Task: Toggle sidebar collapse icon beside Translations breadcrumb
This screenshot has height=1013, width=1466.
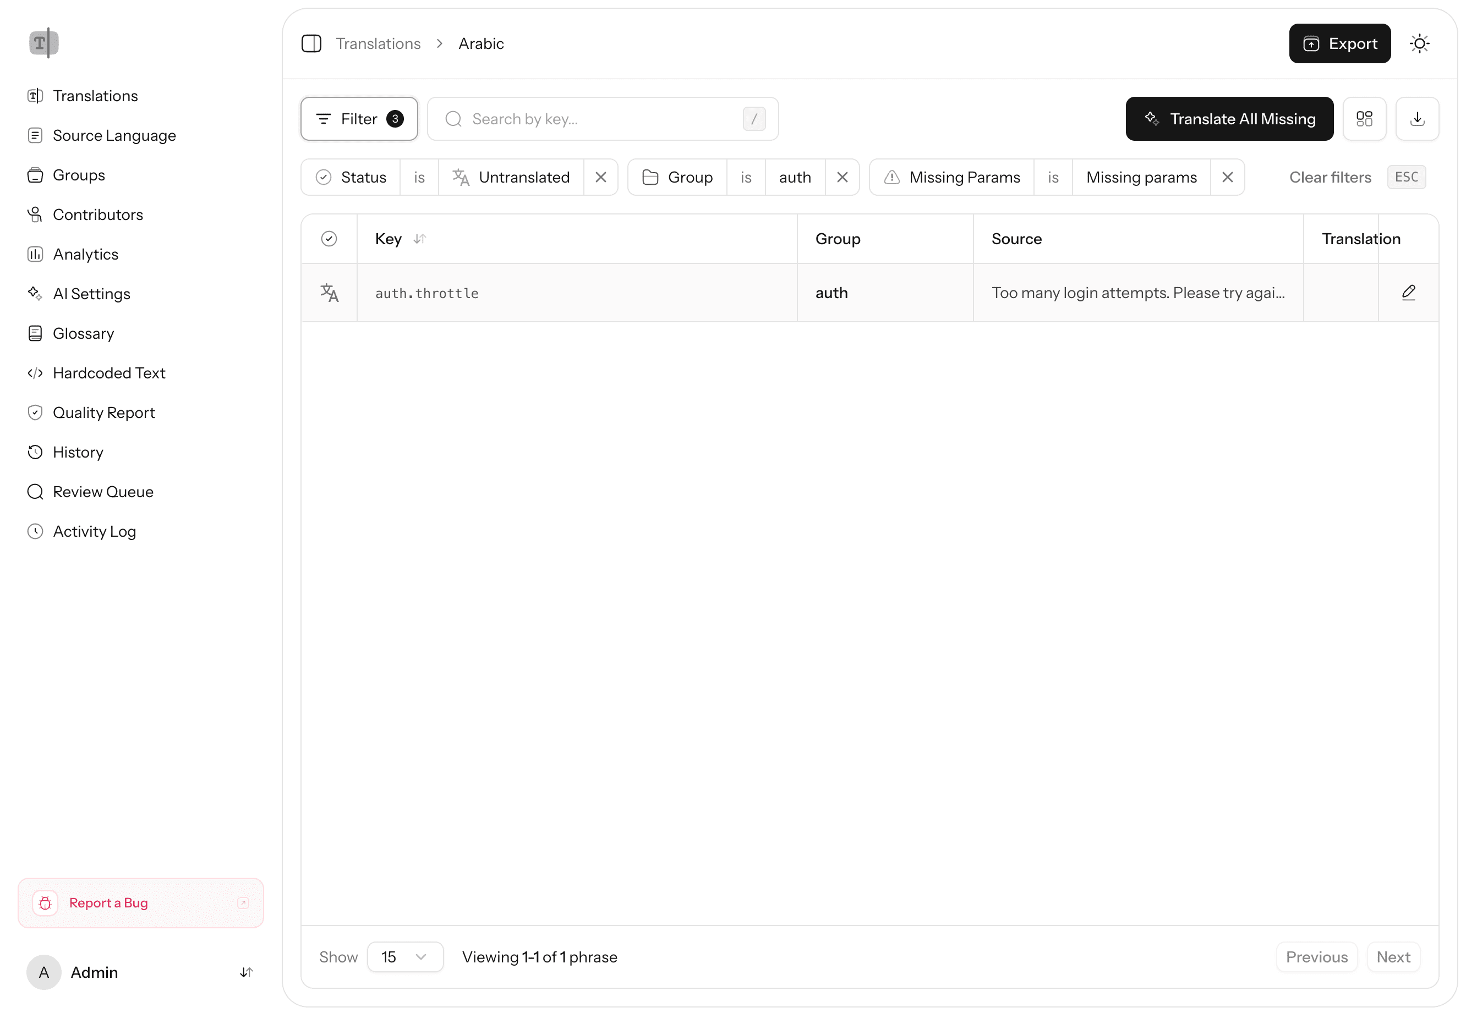Action: click(x=311, y=43)
